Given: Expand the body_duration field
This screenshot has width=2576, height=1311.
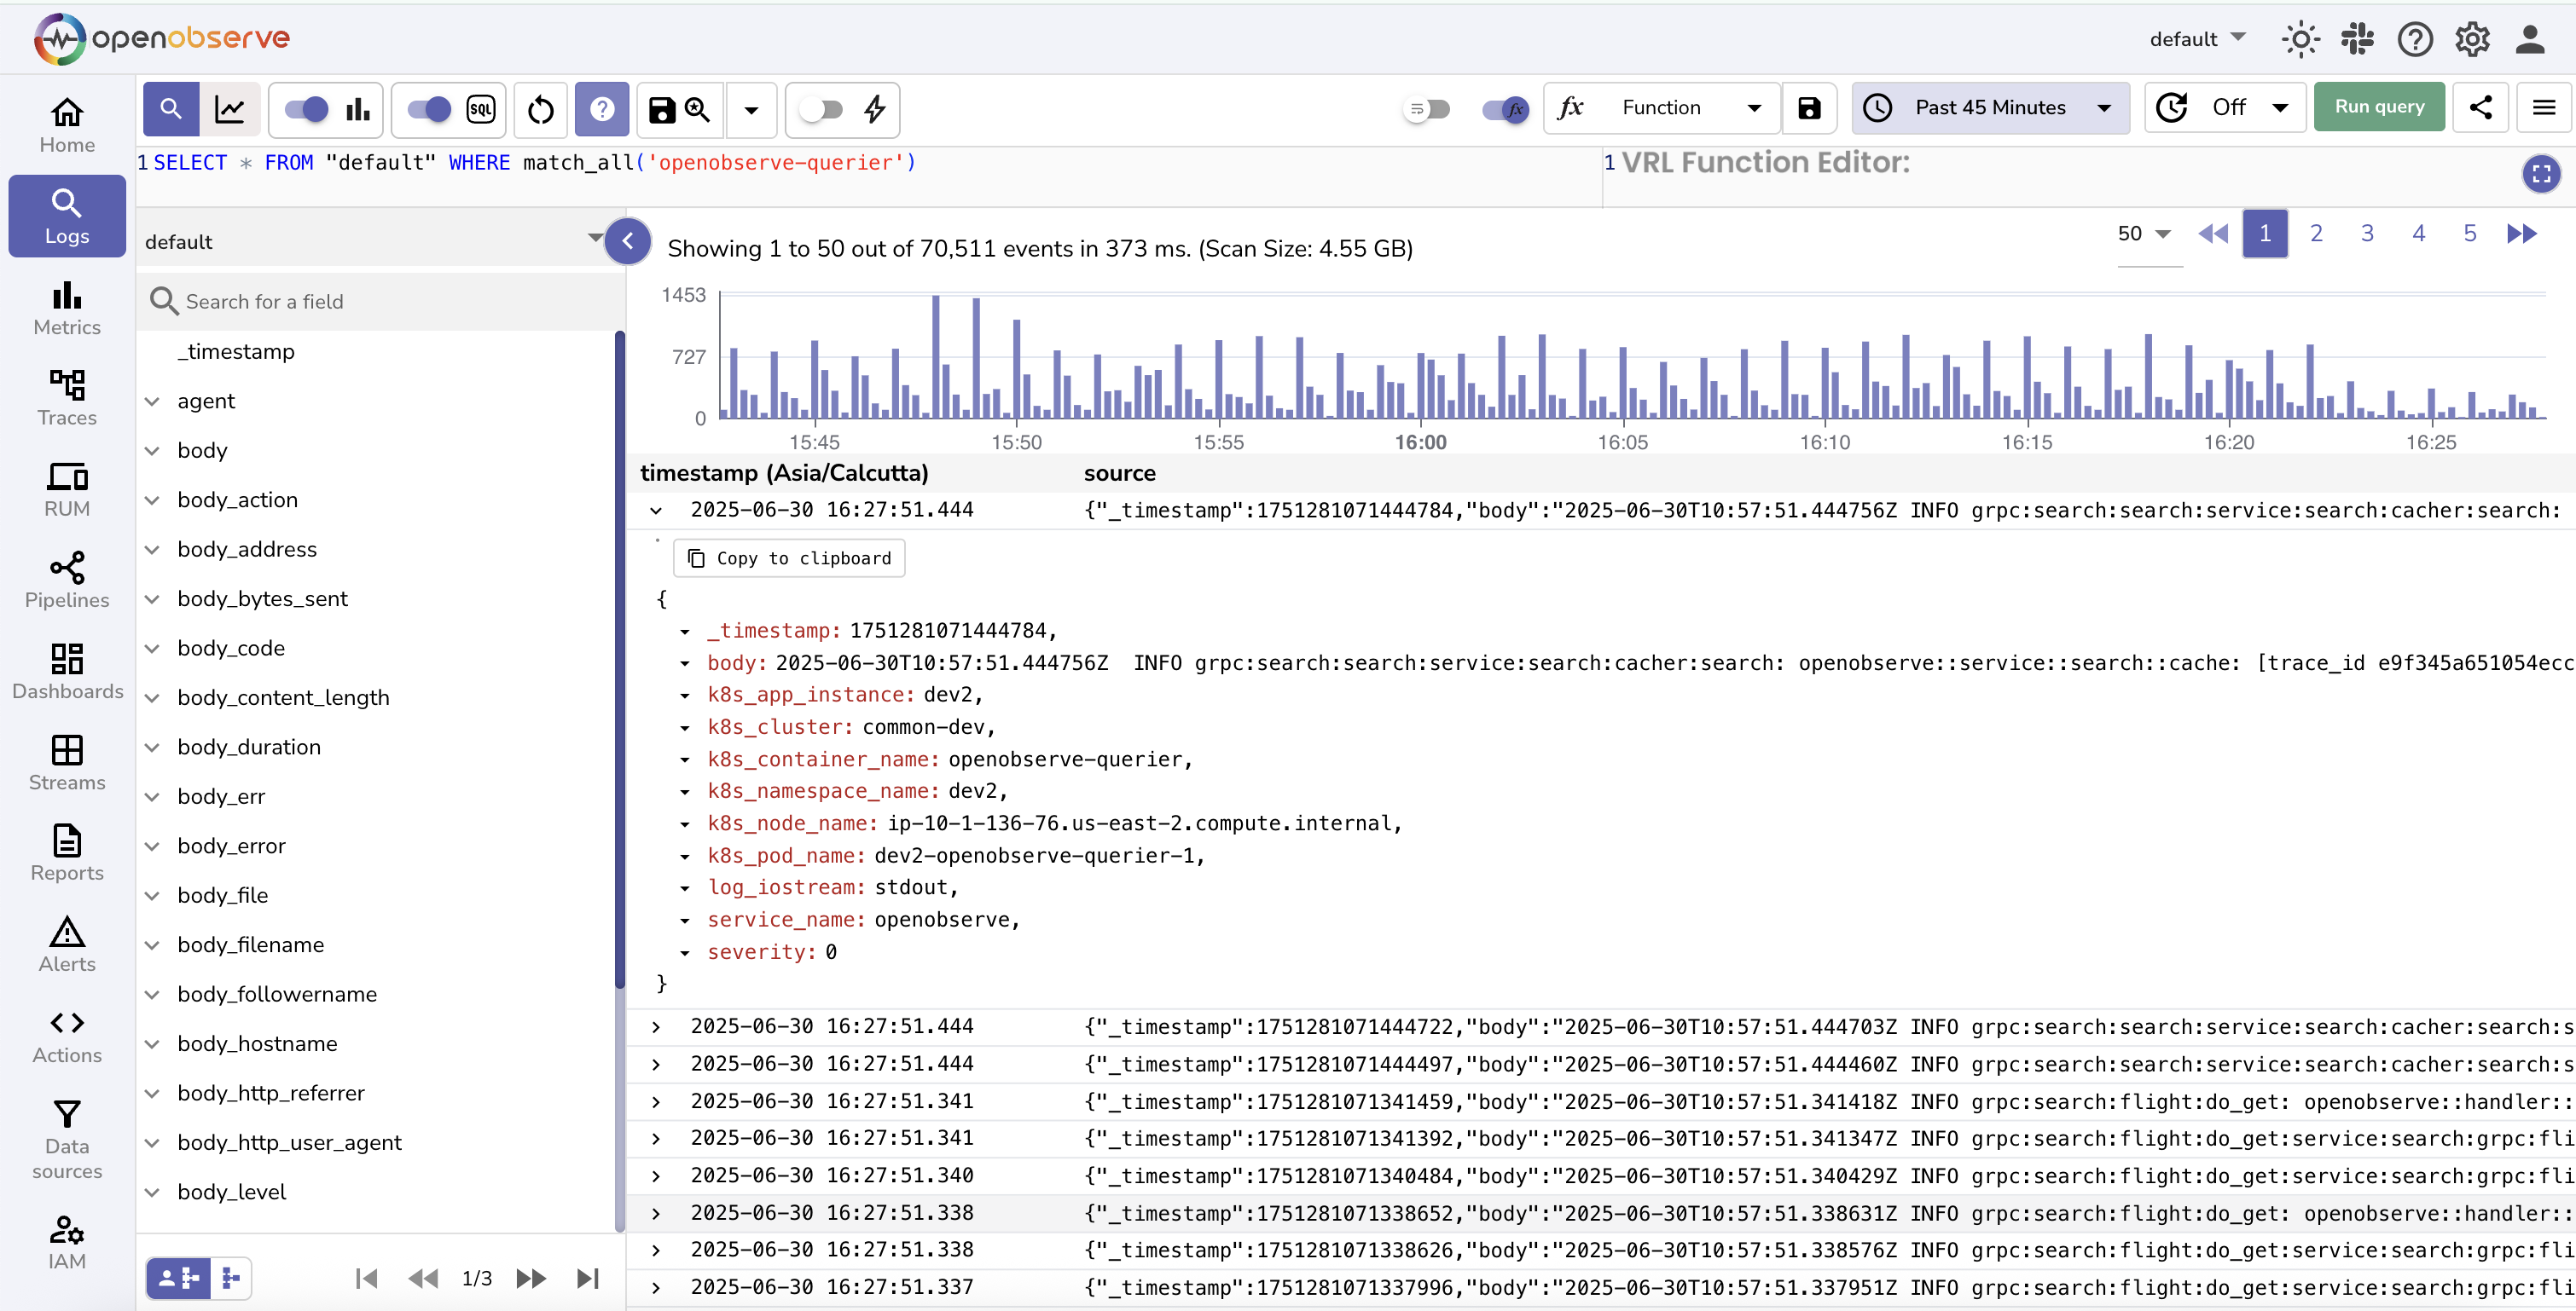Looking at the screenshot, I should pyautogui.click(x=152, y=748).
